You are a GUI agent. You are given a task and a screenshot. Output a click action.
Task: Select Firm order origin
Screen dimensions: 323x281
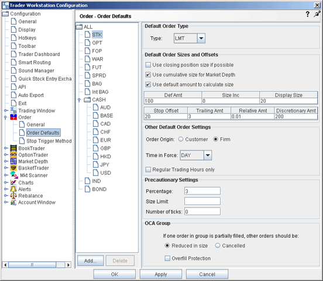[215, 139]
